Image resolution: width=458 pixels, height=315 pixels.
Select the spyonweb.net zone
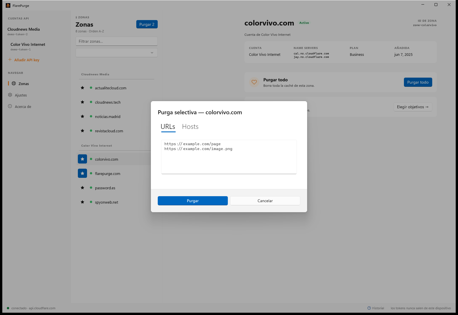coord(106,202)
